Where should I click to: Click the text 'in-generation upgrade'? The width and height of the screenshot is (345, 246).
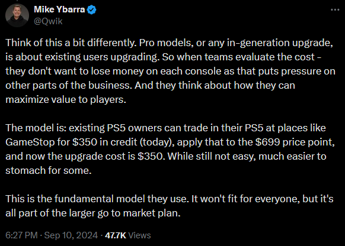point(279,43)
